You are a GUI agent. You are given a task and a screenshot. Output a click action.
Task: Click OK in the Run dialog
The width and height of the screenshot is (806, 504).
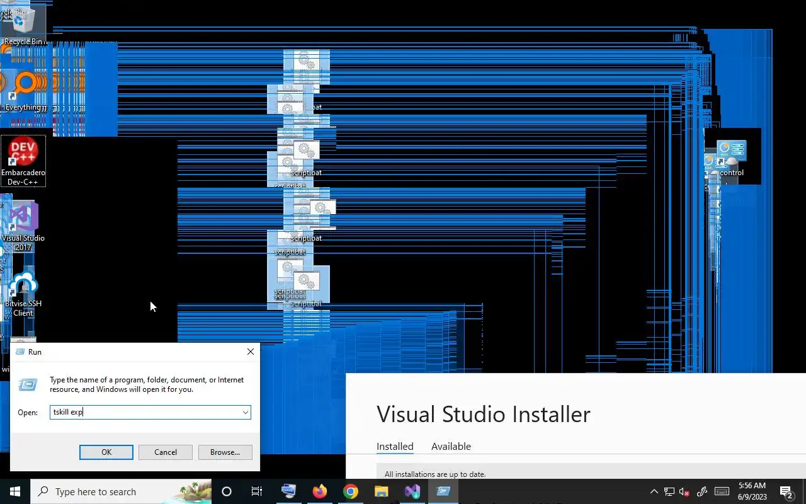(x=106, y=452)
